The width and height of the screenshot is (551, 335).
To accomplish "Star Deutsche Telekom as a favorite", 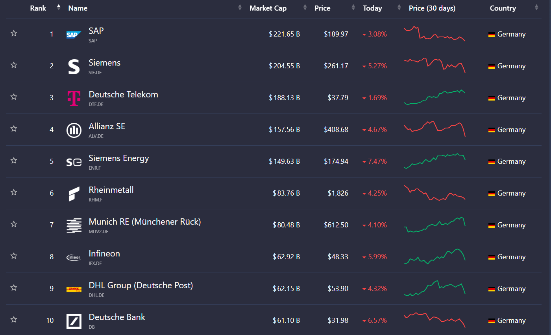I will pyautogui.click(x=14, y=97).
